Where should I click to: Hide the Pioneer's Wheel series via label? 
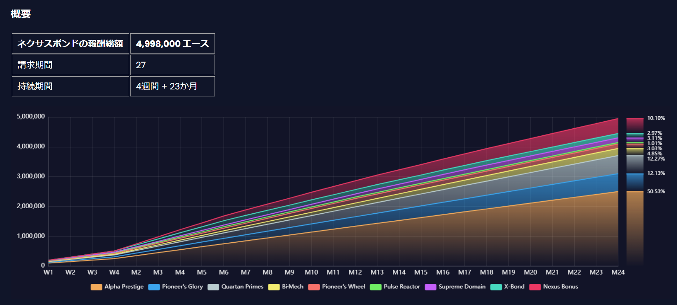[344, 287]
